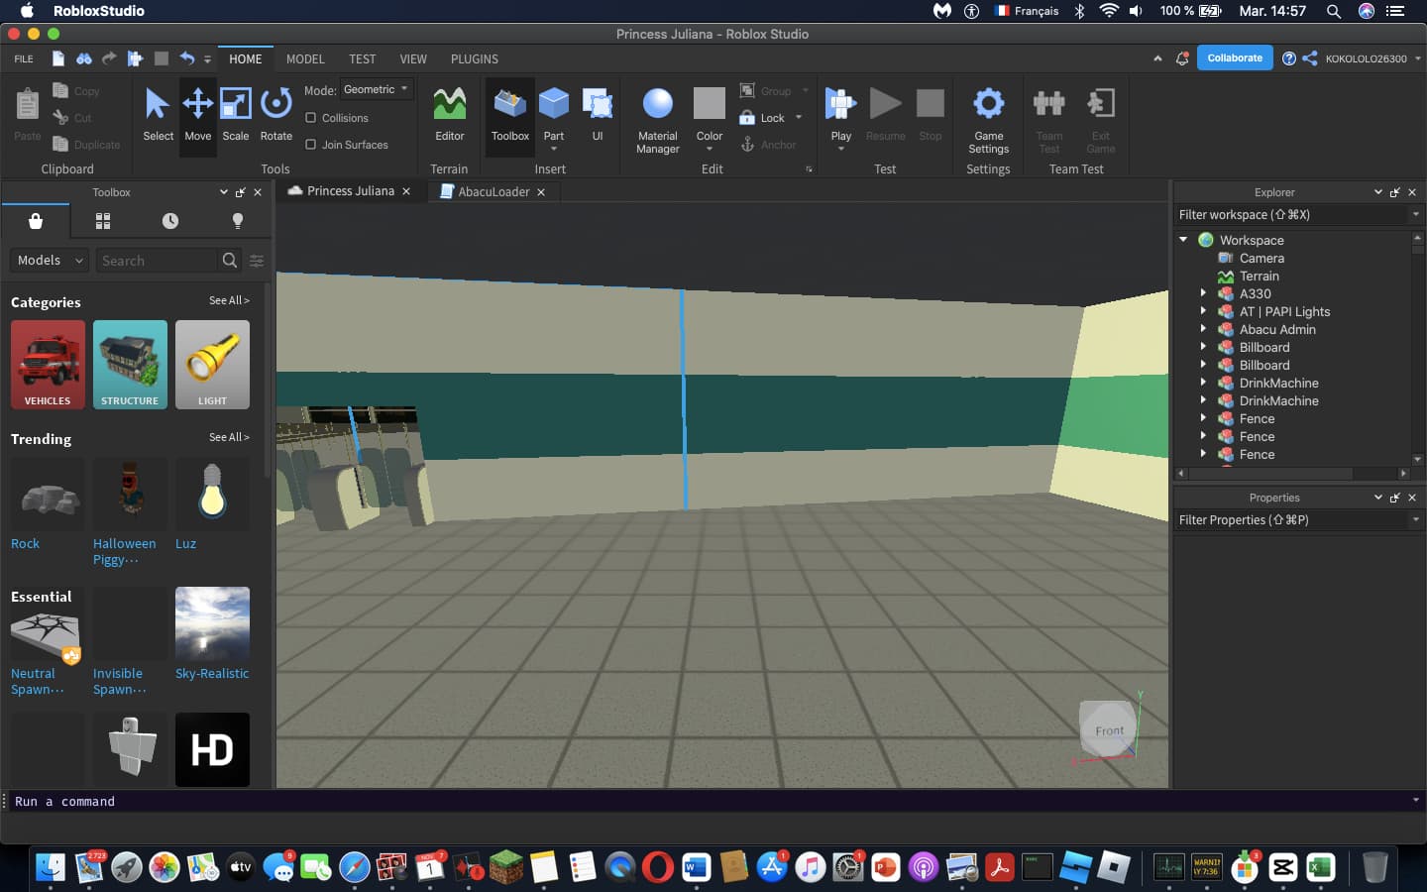The width and height of the screenshot is (1427, 892).
Task: Open the Toolbox Inventory grid tab
Action: tap(103, 221)
